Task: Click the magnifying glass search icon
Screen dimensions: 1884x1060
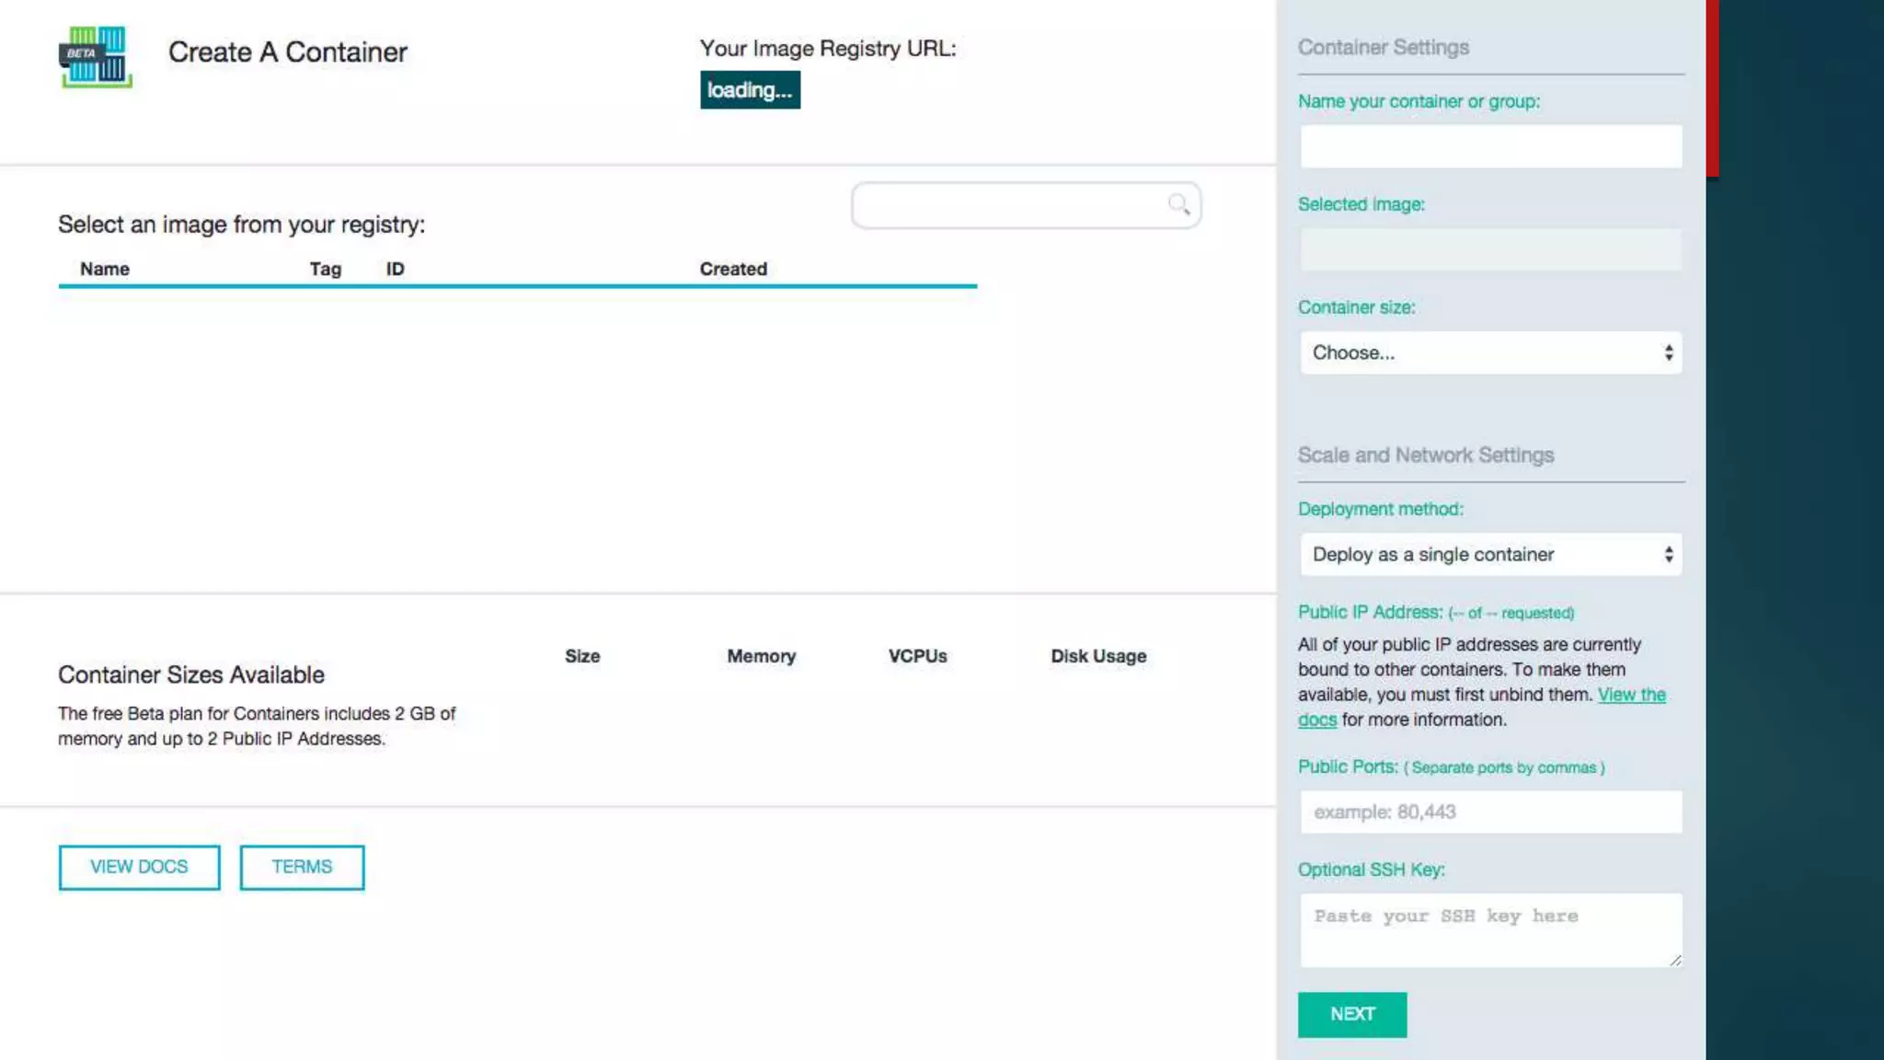Action: [x=1178, y=204]
